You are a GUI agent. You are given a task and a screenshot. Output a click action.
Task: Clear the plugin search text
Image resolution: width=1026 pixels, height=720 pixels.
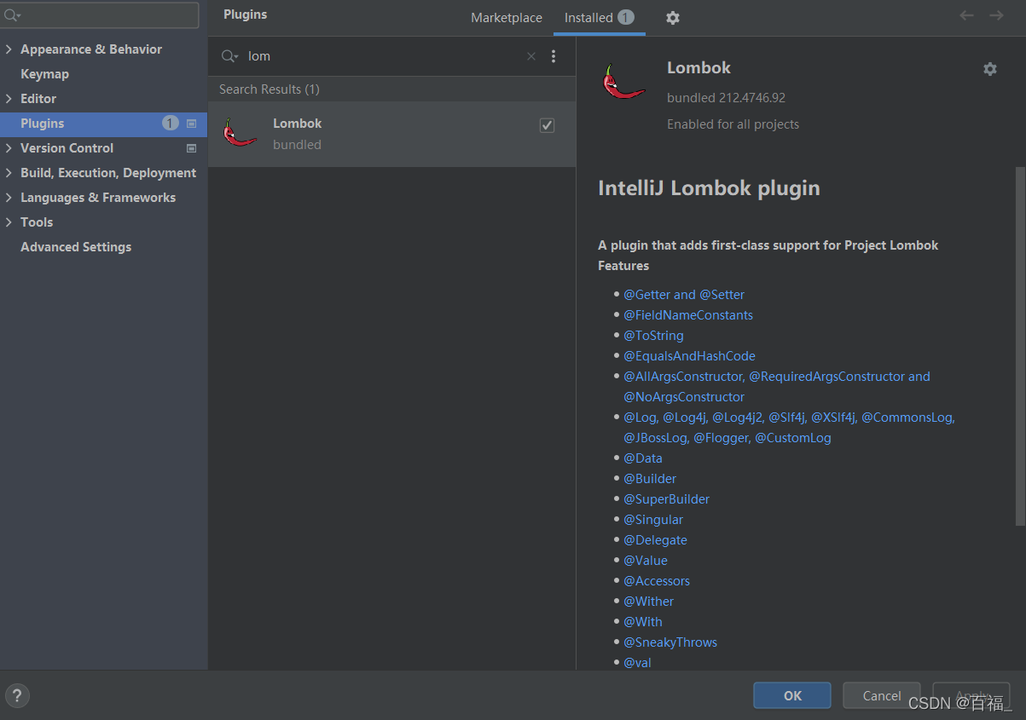click(531, 56)
